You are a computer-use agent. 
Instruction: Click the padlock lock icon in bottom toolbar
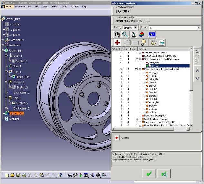[98, 175]
